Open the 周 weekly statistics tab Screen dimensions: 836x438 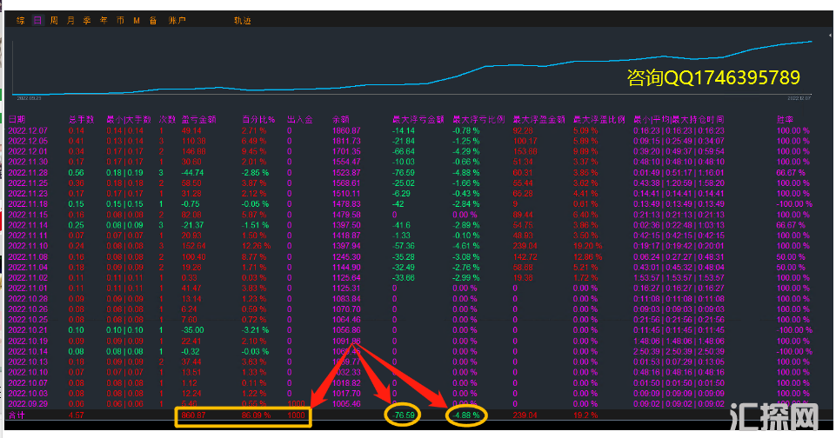pyautogui.click(x=55, y=20)
